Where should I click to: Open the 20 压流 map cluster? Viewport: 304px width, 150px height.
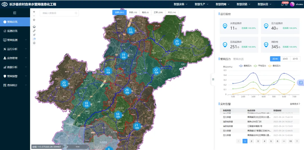64,83
